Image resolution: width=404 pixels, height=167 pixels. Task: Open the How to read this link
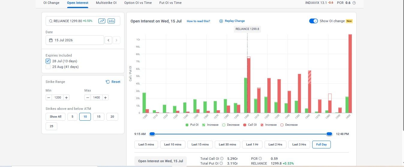198,21
